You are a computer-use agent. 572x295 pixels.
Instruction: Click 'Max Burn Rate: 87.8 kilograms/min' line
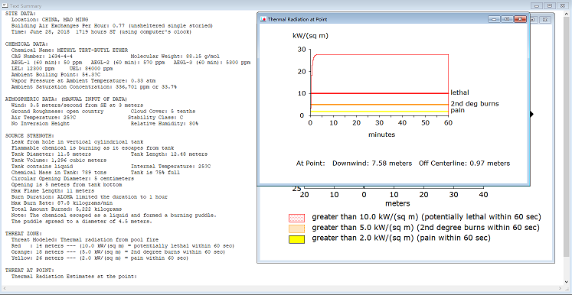62,203
